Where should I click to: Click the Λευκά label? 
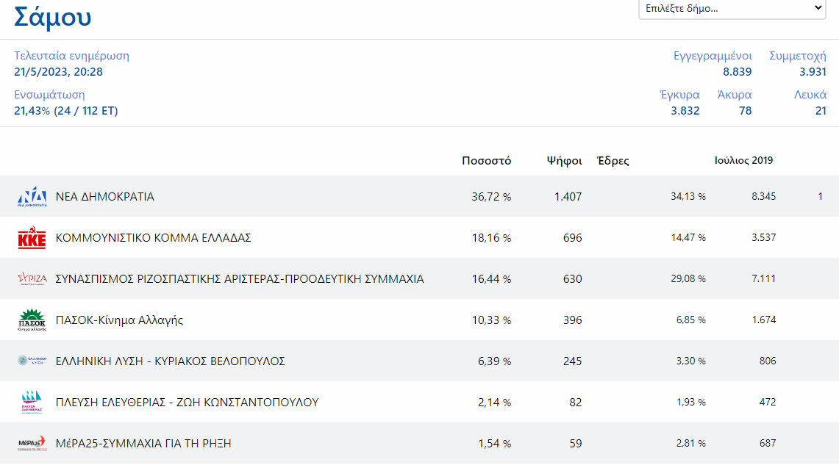click(x=810, y=95)
